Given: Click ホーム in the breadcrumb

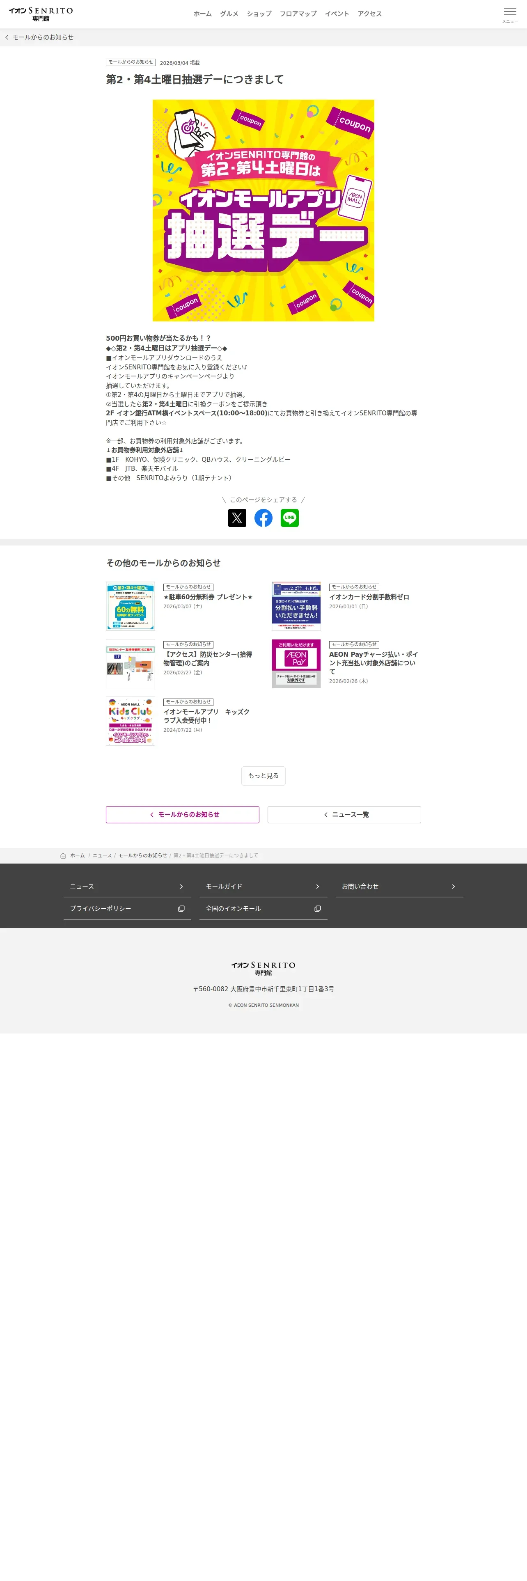Looking at the screenshot, I should tap(77, 856).
